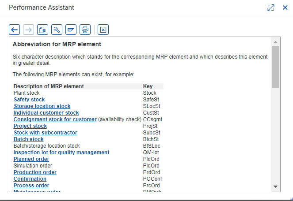Close the Performance Assistant dialog

point(285,7)
